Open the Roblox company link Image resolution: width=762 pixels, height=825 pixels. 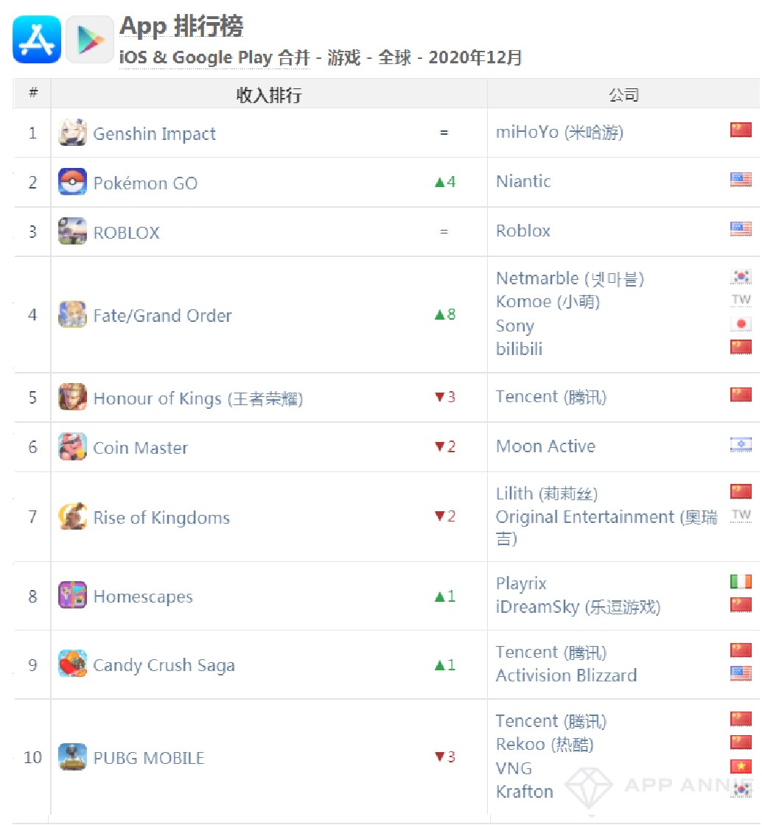523,231
